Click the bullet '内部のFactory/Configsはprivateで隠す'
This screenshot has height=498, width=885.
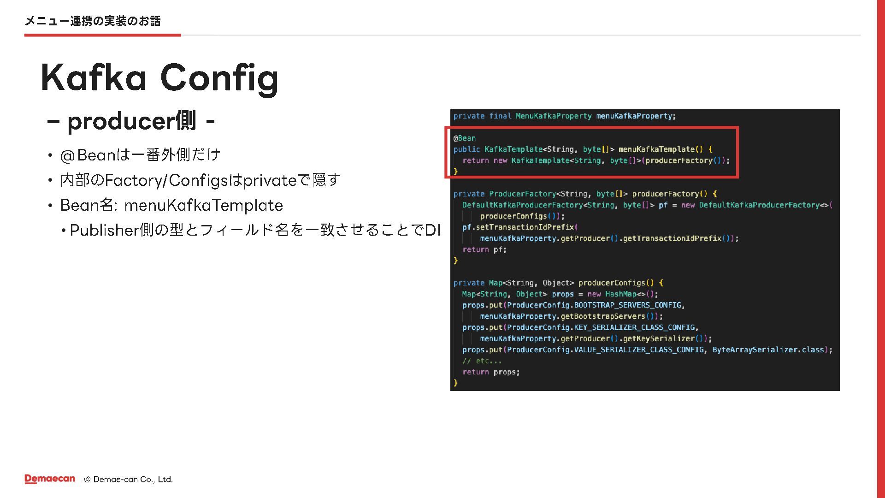point(200,180)
